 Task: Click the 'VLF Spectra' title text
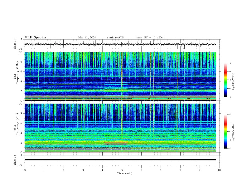click(x=35, y=37)
